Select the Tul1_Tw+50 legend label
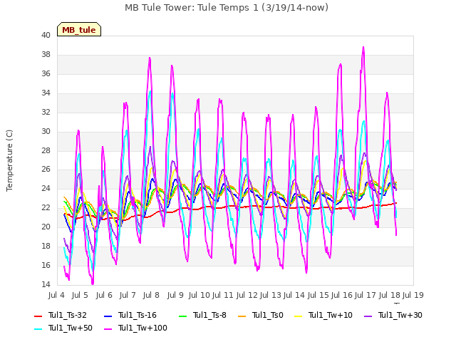This screenshot has width=456, height=342. point(71,328)
